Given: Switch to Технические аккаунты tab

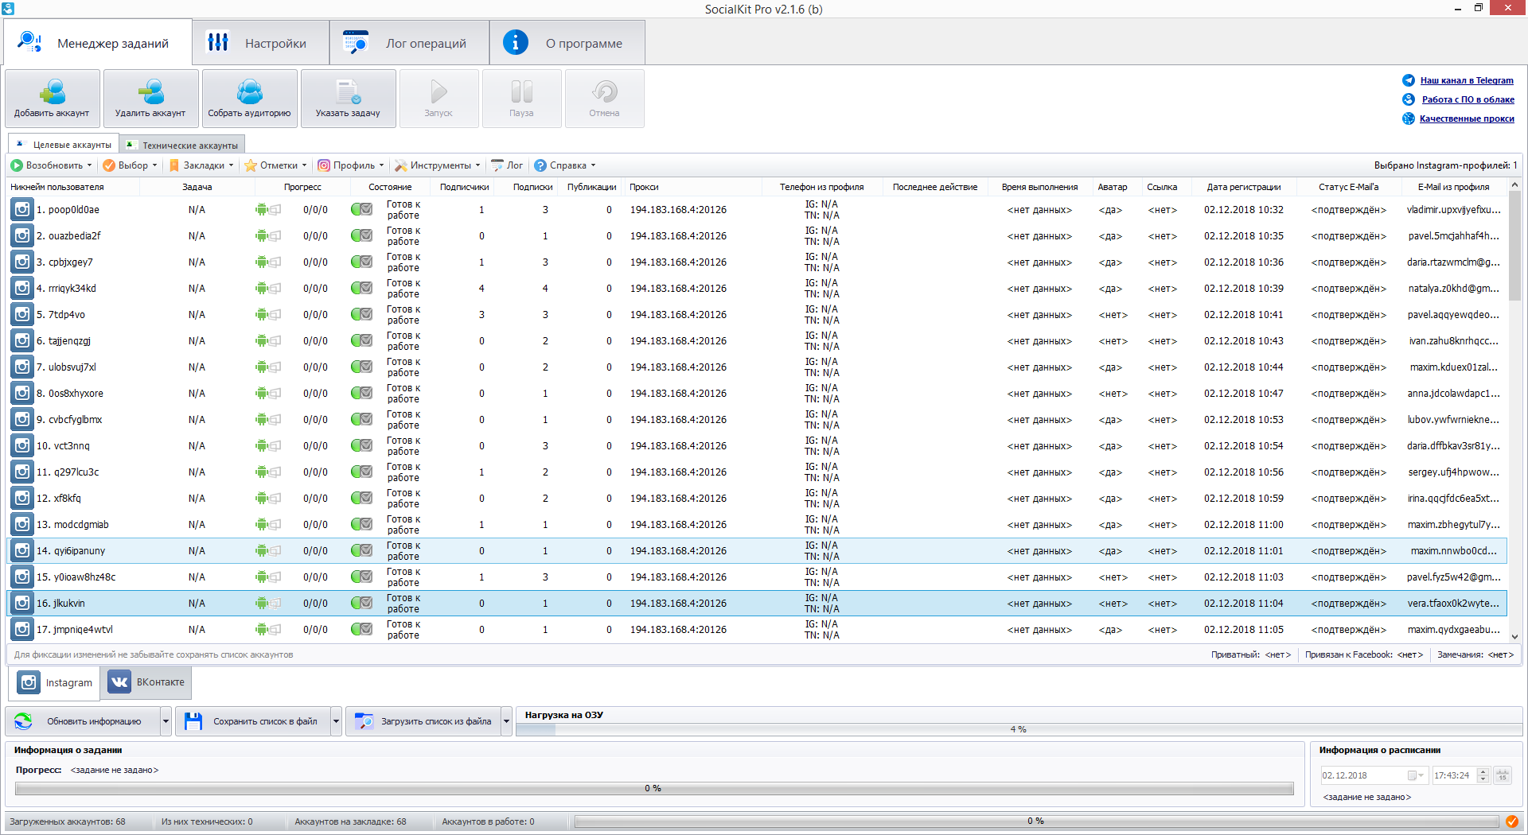Looking at the screenshot, I should pyautogui.click(x=182, y=146).
